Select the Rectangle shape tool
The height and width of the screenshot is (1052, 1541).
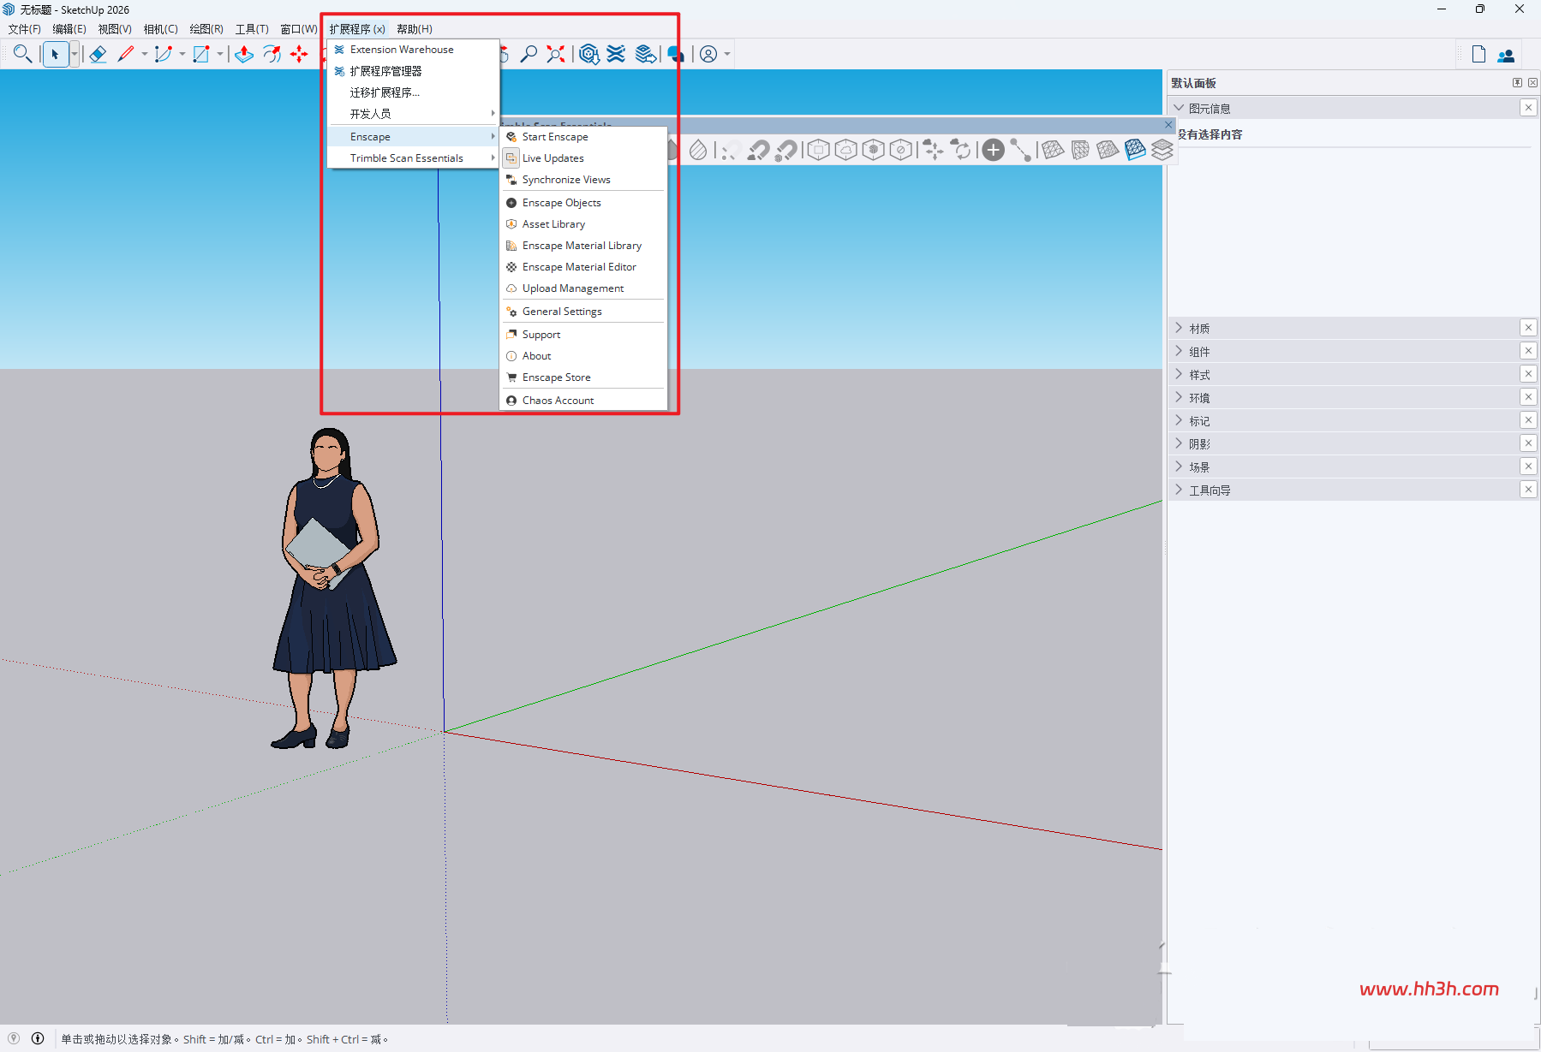[201, 54]
